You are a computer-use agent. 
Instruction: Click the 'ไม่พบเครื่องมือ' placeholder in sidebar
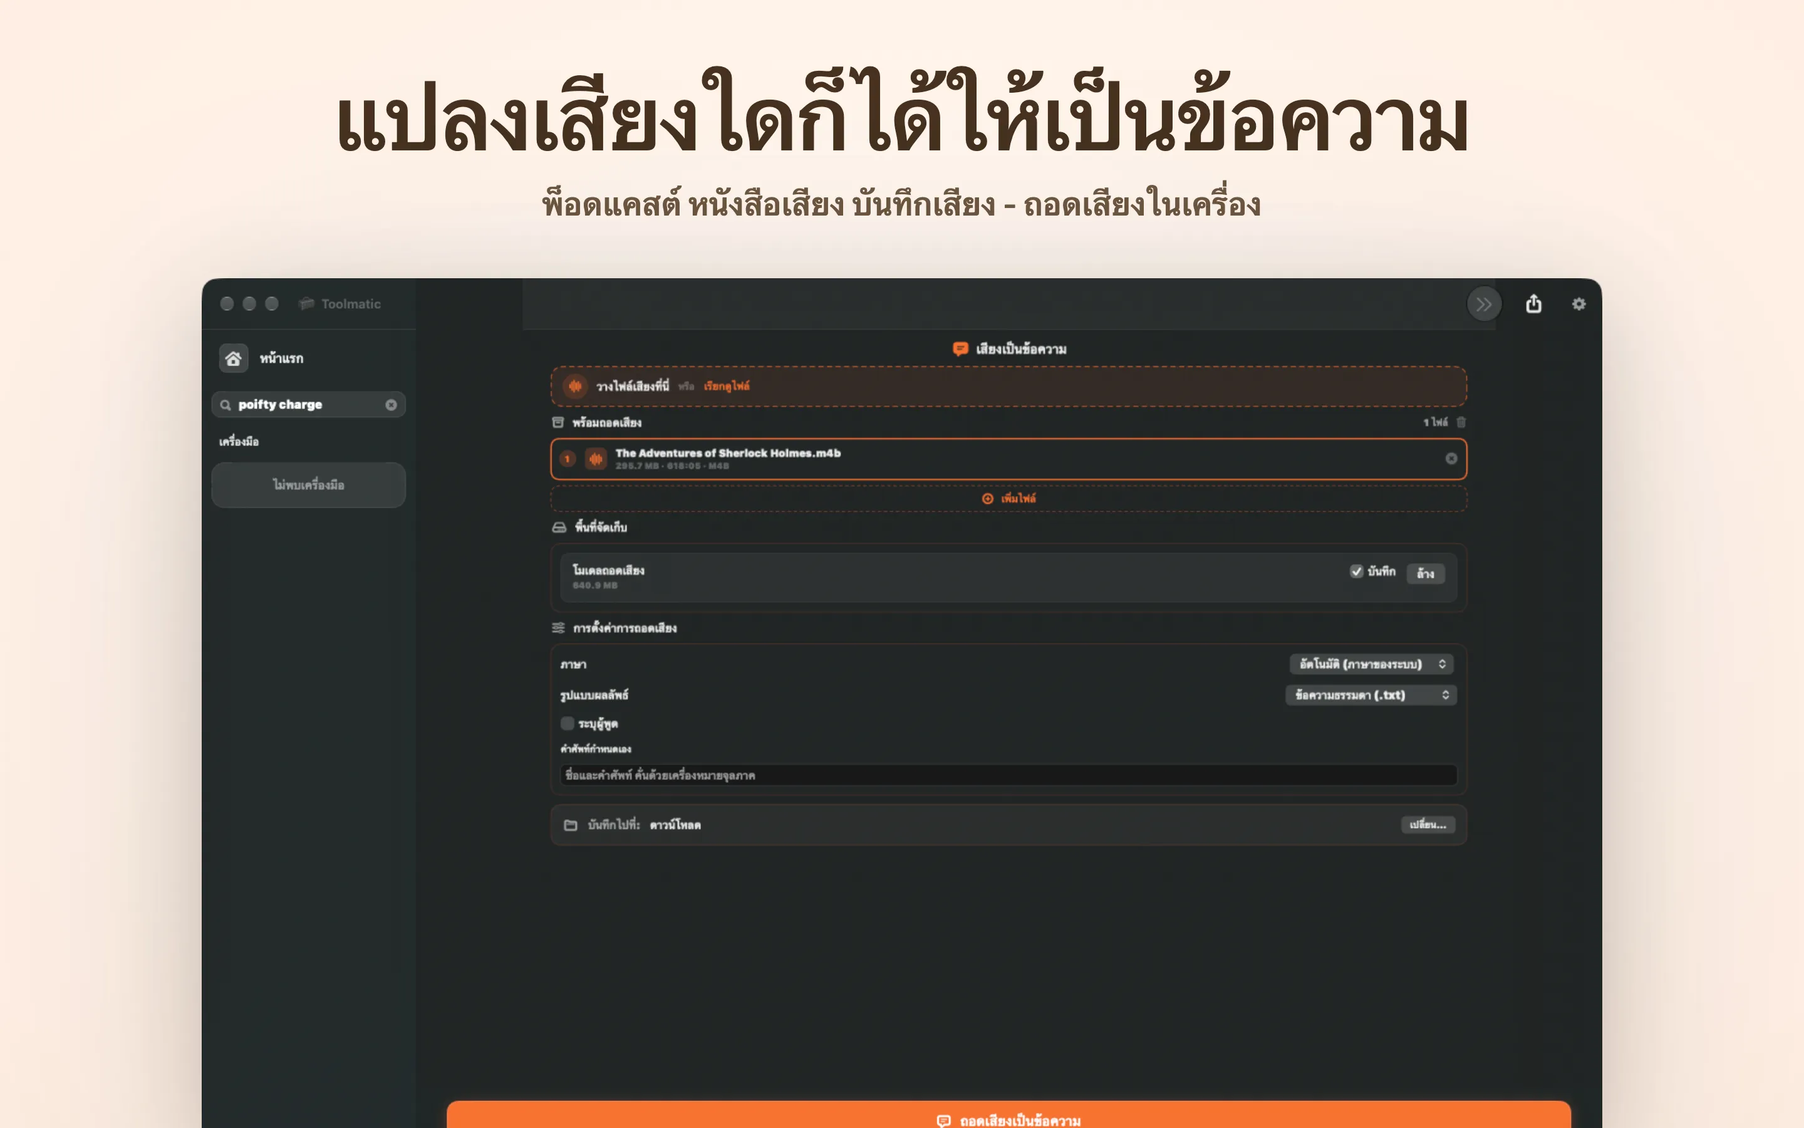point(309,485)
